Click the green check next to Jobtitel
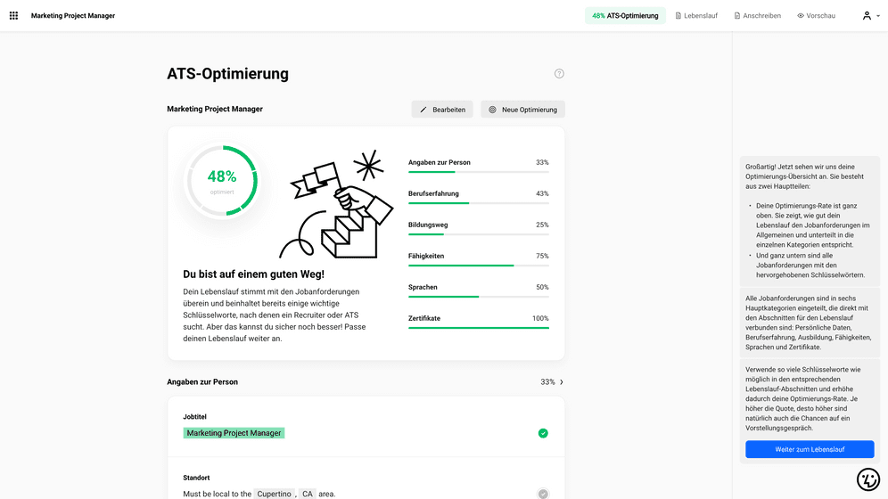Image resolution: width=888 pixels, height=499 pixels. 543,433
